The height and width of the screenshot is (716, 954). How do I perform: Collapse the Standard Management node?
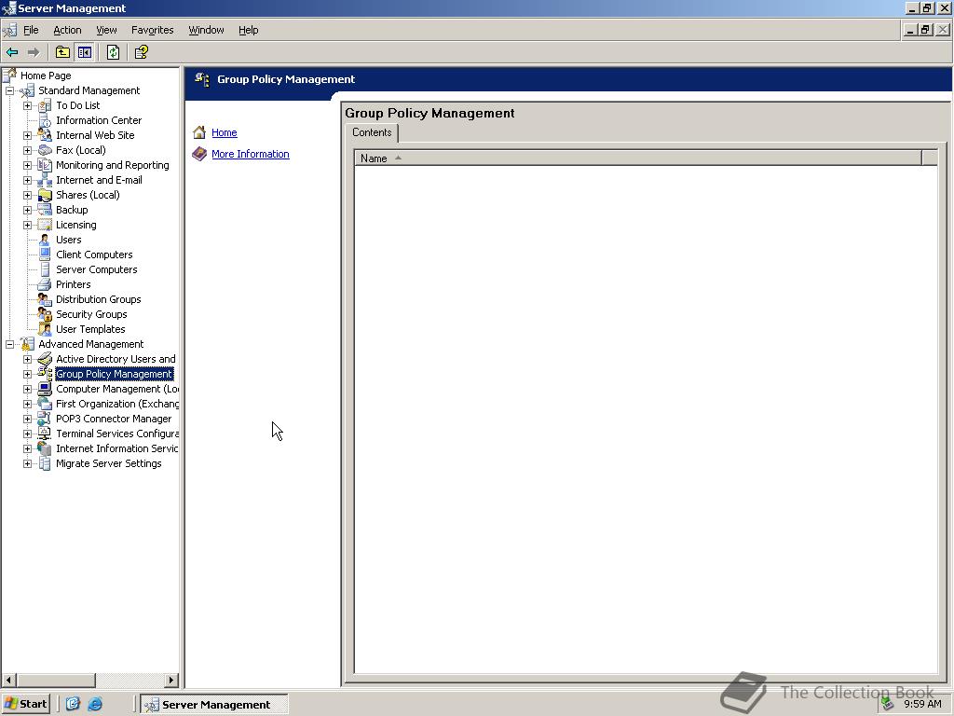9,90
